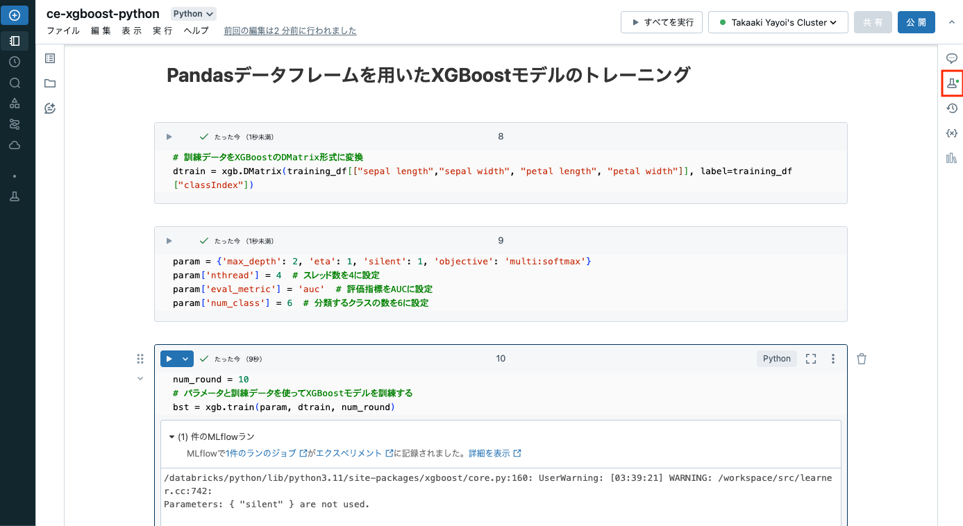Open the Takaaki Yayoi's Cluster selector
This screenshot has height=526, width=963.
click(x=777, y=22)
